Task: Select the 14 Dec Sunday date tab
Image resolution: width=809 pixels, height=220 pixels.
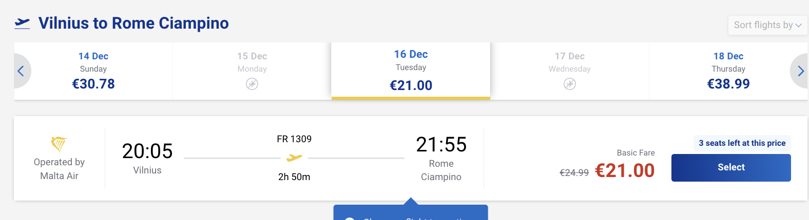Action: [x=93, y=71]
